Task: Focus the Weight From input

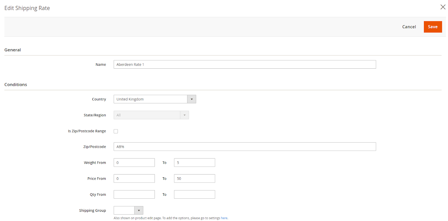Action: point(134,163)
